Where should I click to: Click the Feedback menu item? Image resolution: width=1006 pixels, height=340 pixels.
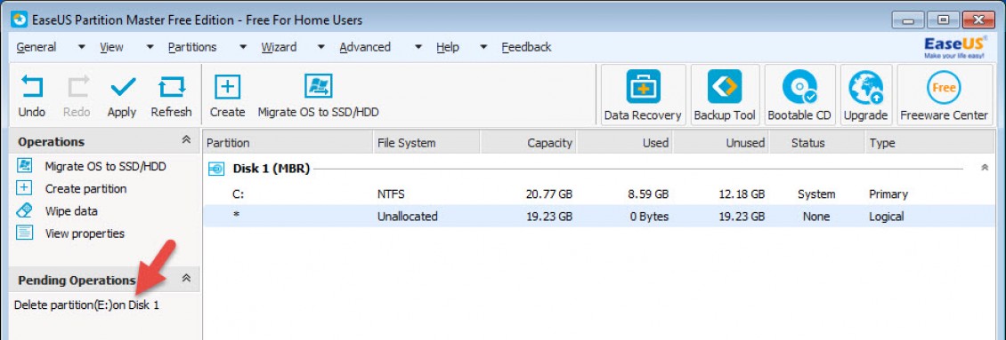coord(526,47)
